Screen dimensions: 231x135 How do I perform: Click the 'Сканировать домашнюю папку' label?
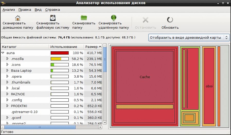(18, 25)
